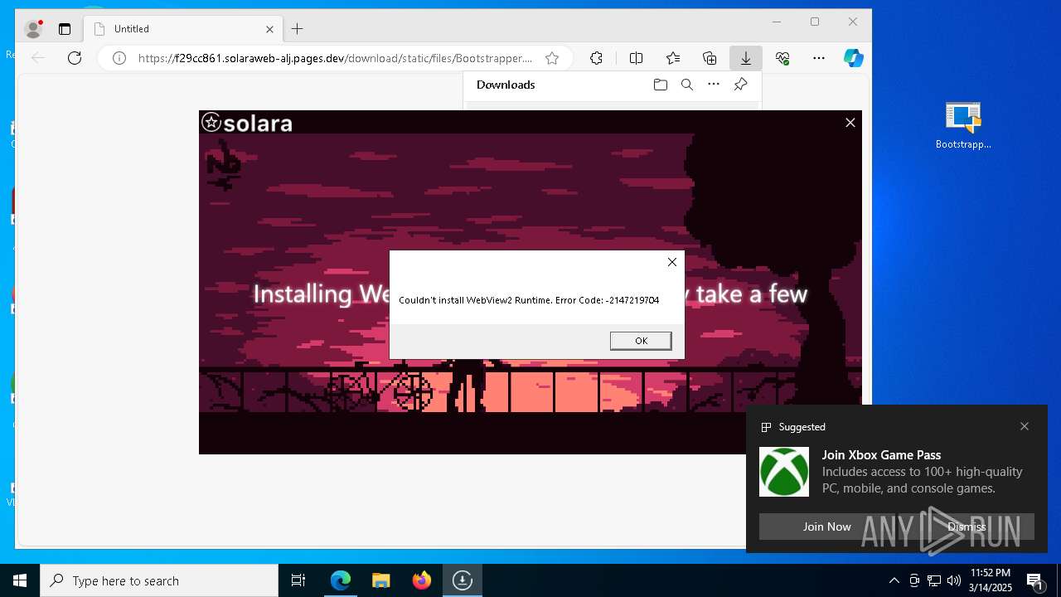The height and width of the screenshot is (597, 1061).
Task: Click OK in the WebView2 error dialog
Action: pyautogui.click(x=641, y=341)
